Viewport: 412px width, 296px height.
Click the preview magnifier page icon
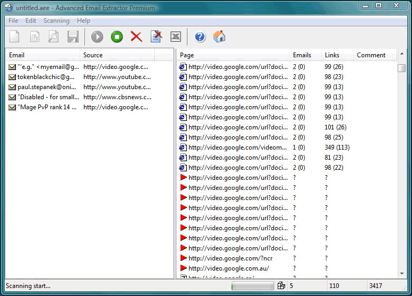point(53,37)
